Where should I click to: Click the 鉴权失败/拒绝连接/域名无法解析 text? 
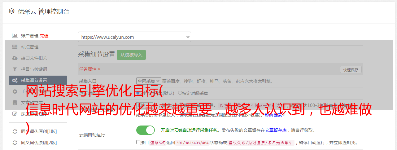point(260,143)
